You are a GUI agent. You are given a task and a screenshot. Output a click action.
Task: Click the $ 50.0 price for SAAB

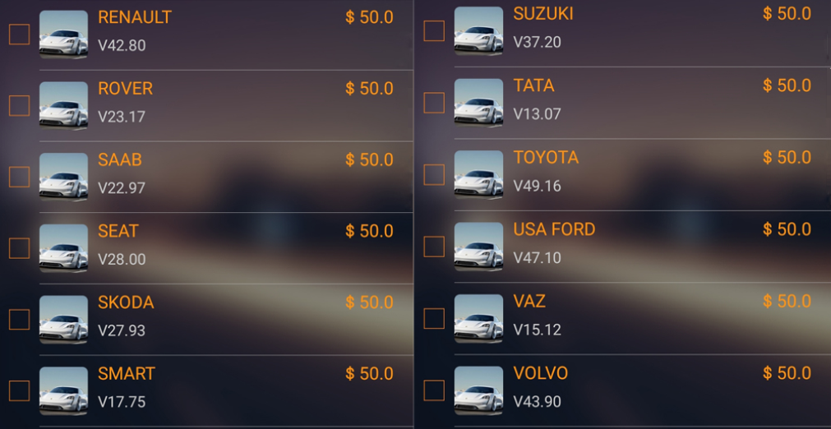coord(369,159)
